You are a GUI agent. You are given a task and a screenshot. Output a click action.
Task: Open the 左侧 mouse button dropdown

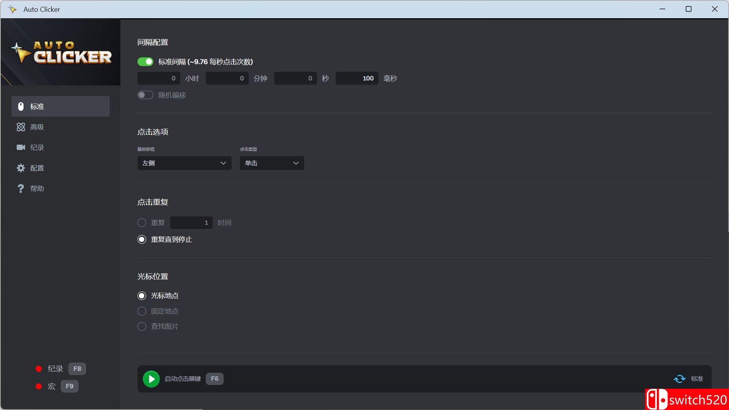coord(184,163)
